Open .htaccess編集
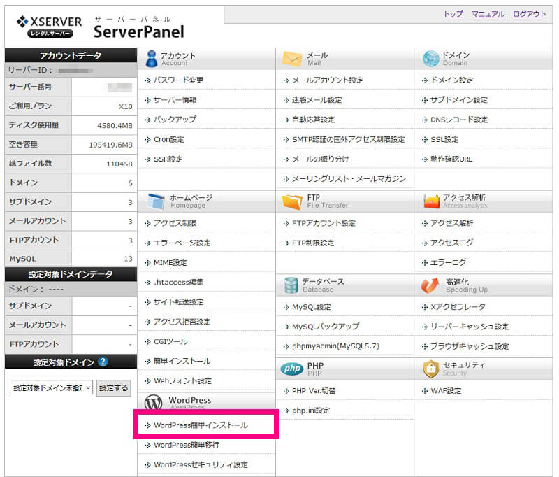Viewport: 559px width, 477px height. [179, 282]
